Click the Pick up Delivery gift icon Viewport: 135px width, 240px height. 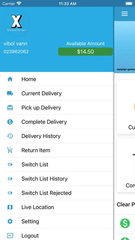[10, 108]
